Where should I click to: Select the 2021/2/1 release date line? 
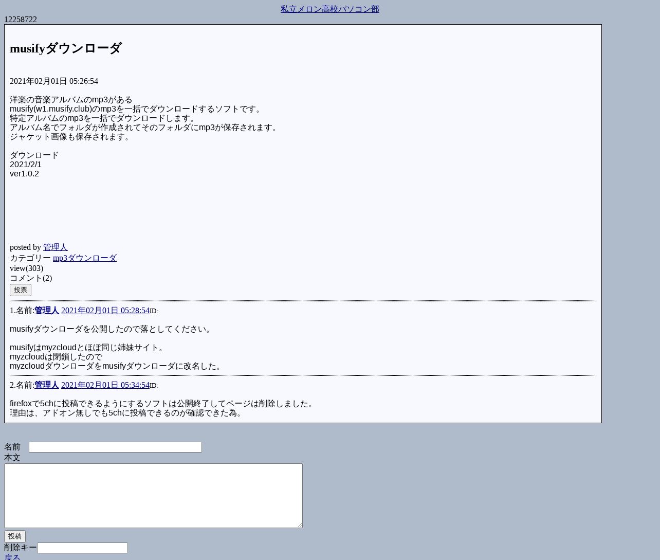pyautogui.click(x=26, y=165)
